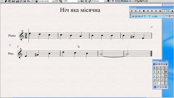Select the staccato dot on Keypad
174x98 pixels.
(162, 68)
